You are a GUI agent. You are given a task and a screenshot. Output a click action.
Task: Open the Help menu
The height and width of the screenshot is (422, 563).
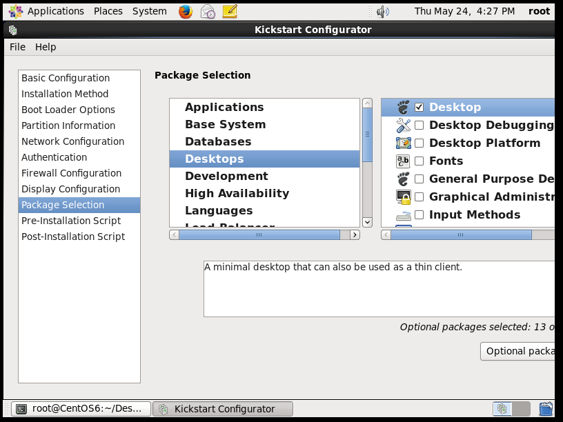46,47
